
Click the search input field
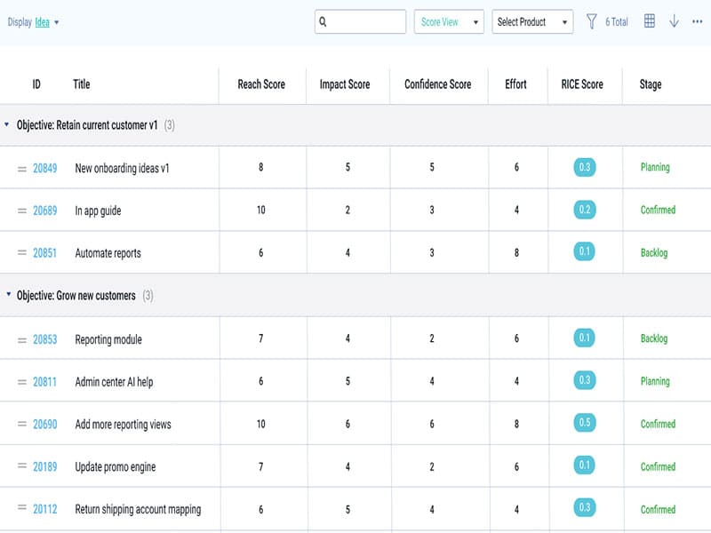pos(360,22)
